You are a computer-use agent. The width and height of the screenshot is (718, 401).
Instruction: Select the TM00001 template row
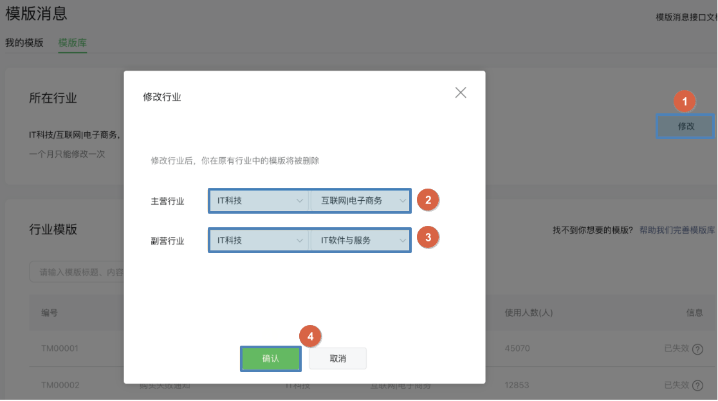pyautogui.click(x=60, y=349)
